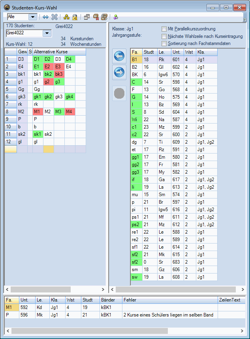Screen dimensions: 250x339
Task: Click the blue double-arrow toolbar icon
Action: (45, 17)
